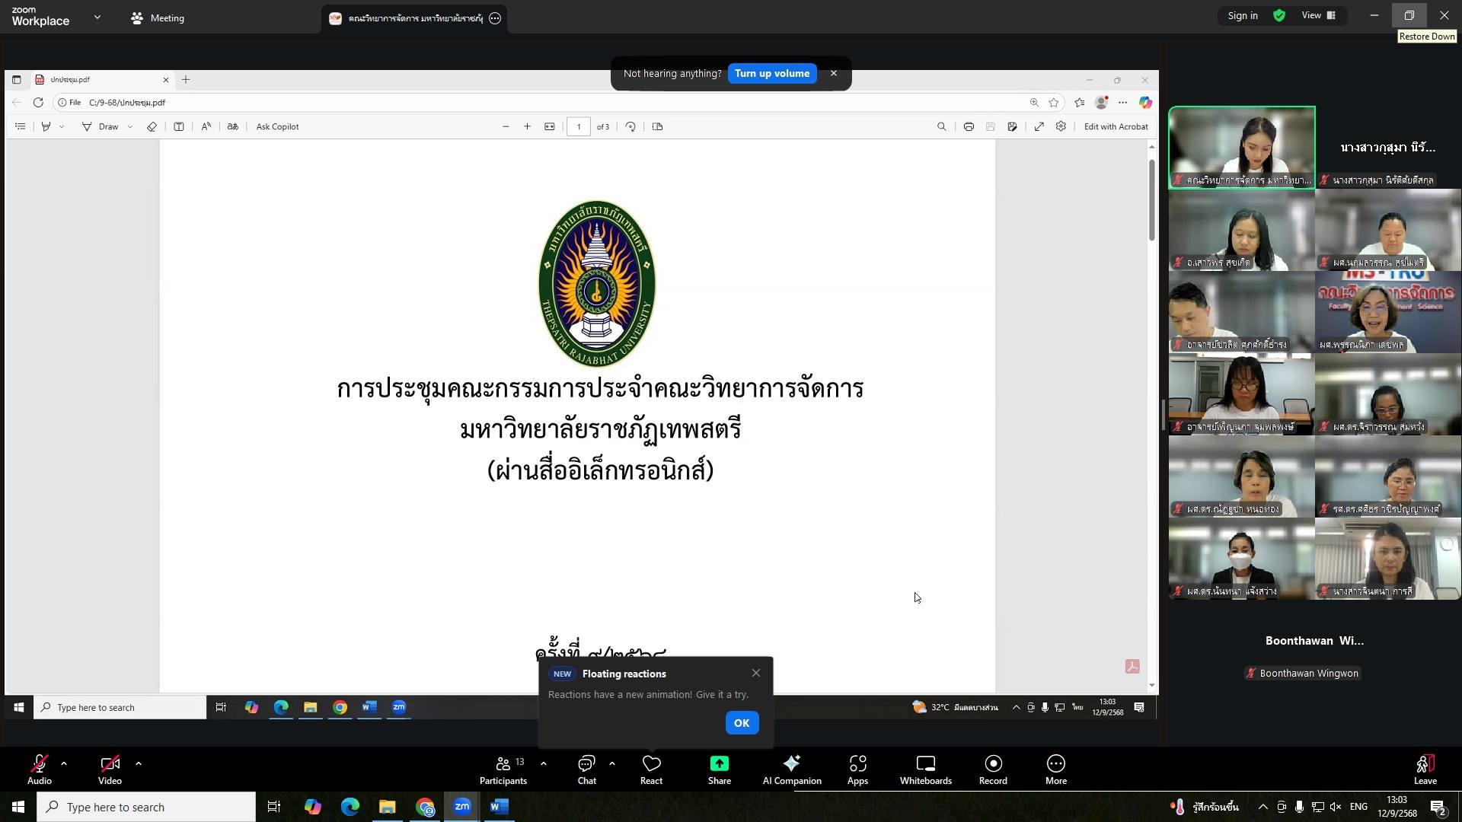Open Word from the Windows taskbar
The width and height of the screenshot is (1462, 822).
(x=499, y=807)
